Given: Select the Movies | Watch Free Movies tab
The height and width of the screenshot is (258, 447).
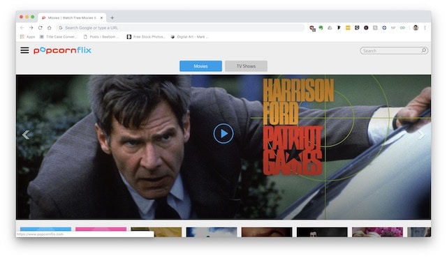Looking at the screenshot, I should coord(72,17).
